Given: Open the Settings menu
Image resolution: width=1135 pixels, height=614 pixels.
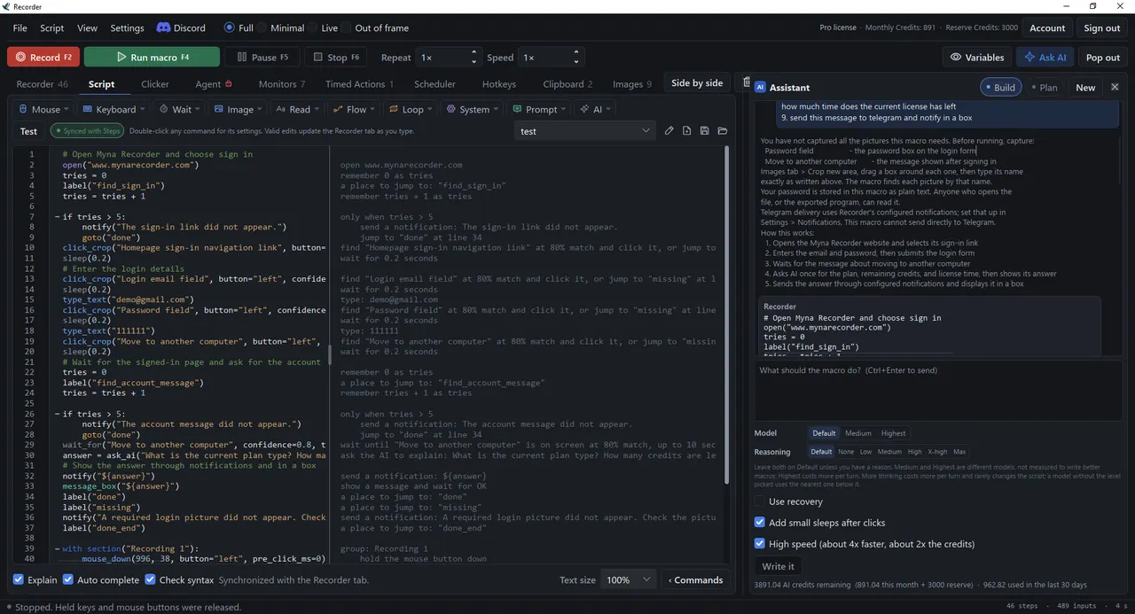Looking at the screenshot, I should [x=127, y=27].
